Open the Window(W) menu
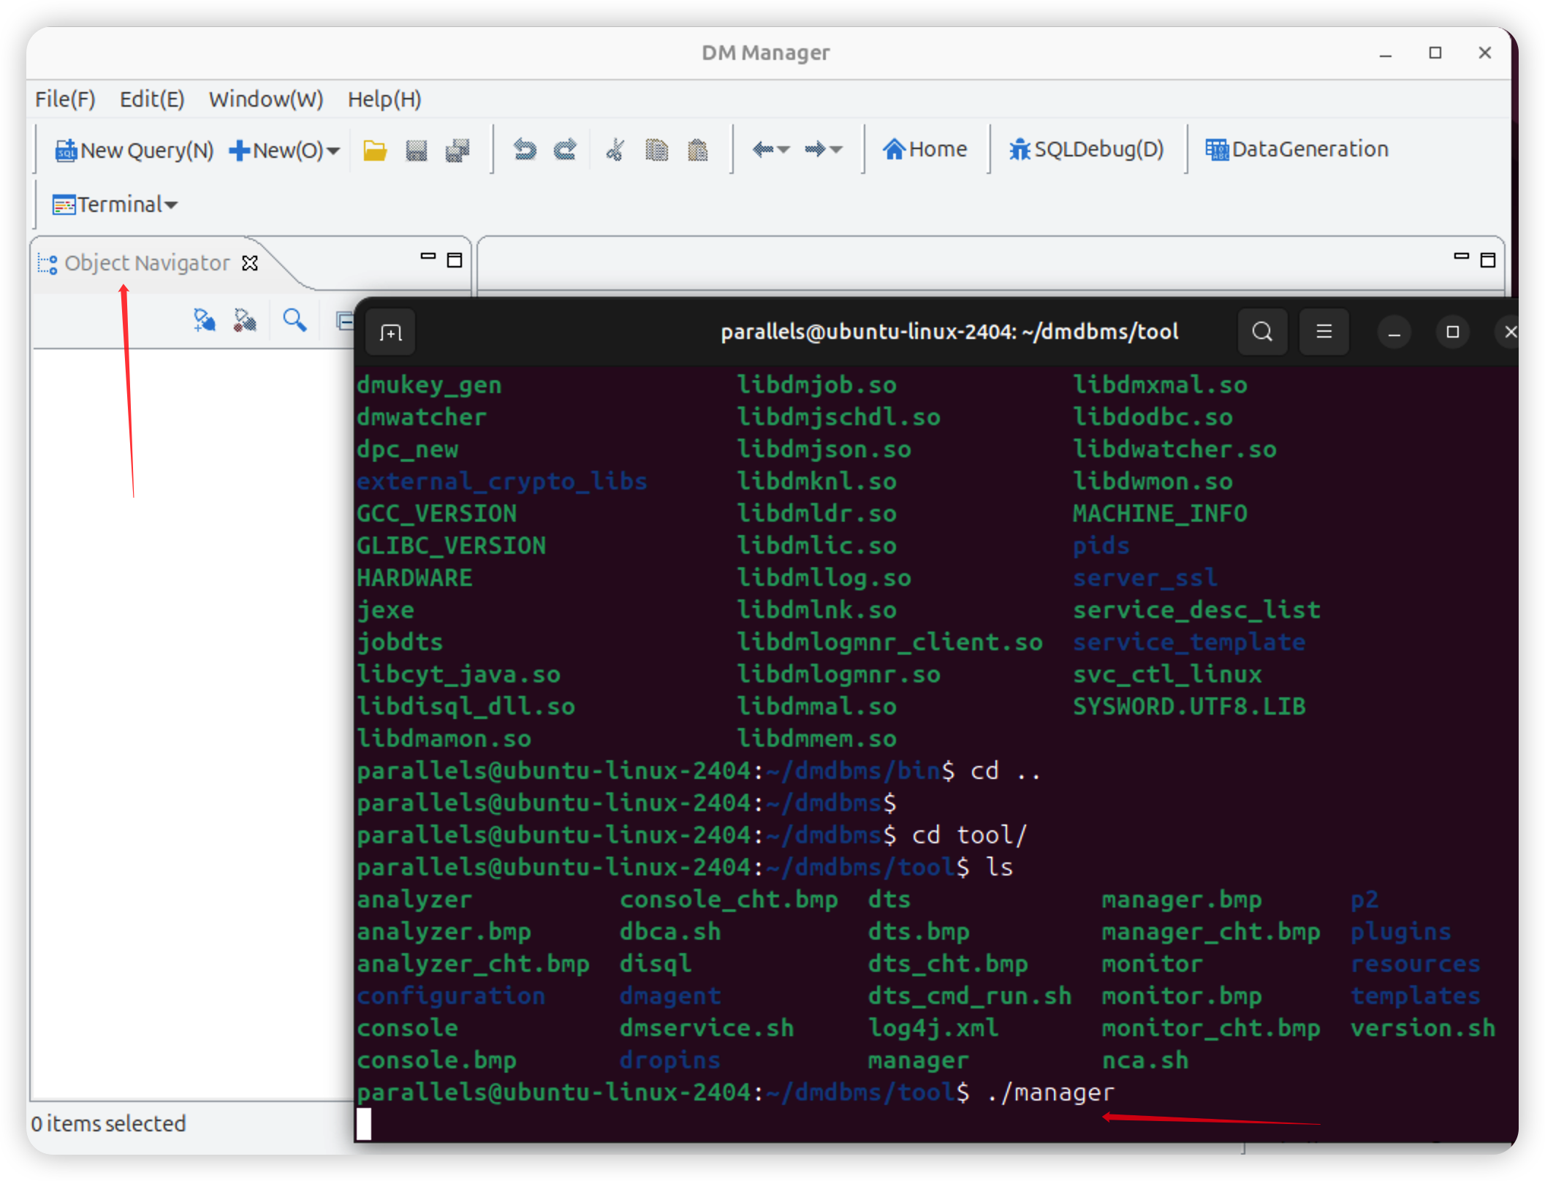 pyautogui.click(x=265, y=99)
